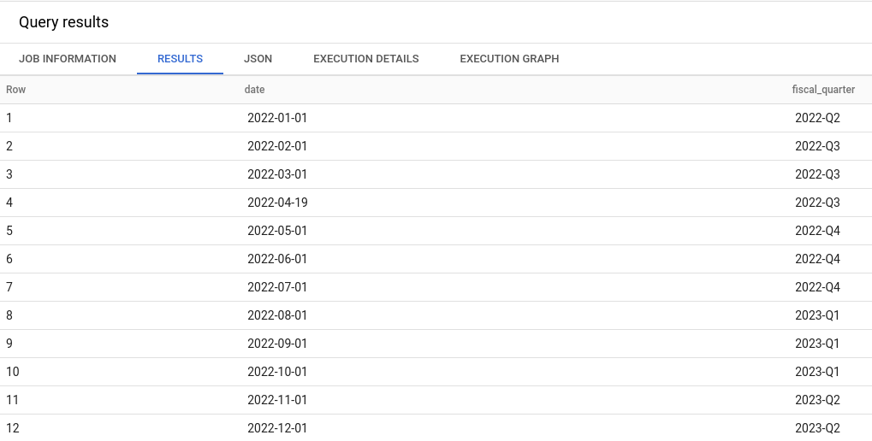Viewport: 872px width, 441px height.
Task: Click the Row column header
Action: tap(15, 90)
